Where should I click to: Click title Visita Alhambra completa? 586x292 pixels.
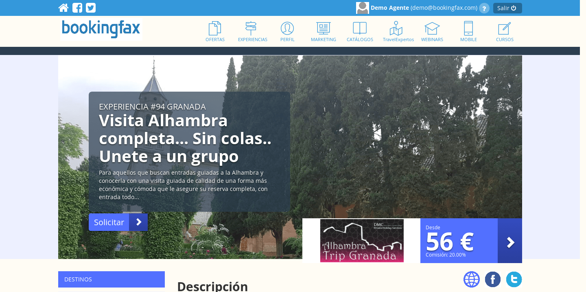(185, 138)
